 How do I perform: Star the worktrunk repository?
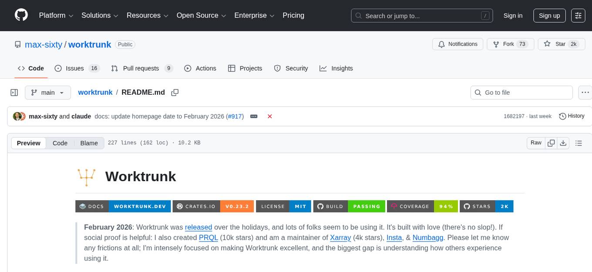(561, 44)
